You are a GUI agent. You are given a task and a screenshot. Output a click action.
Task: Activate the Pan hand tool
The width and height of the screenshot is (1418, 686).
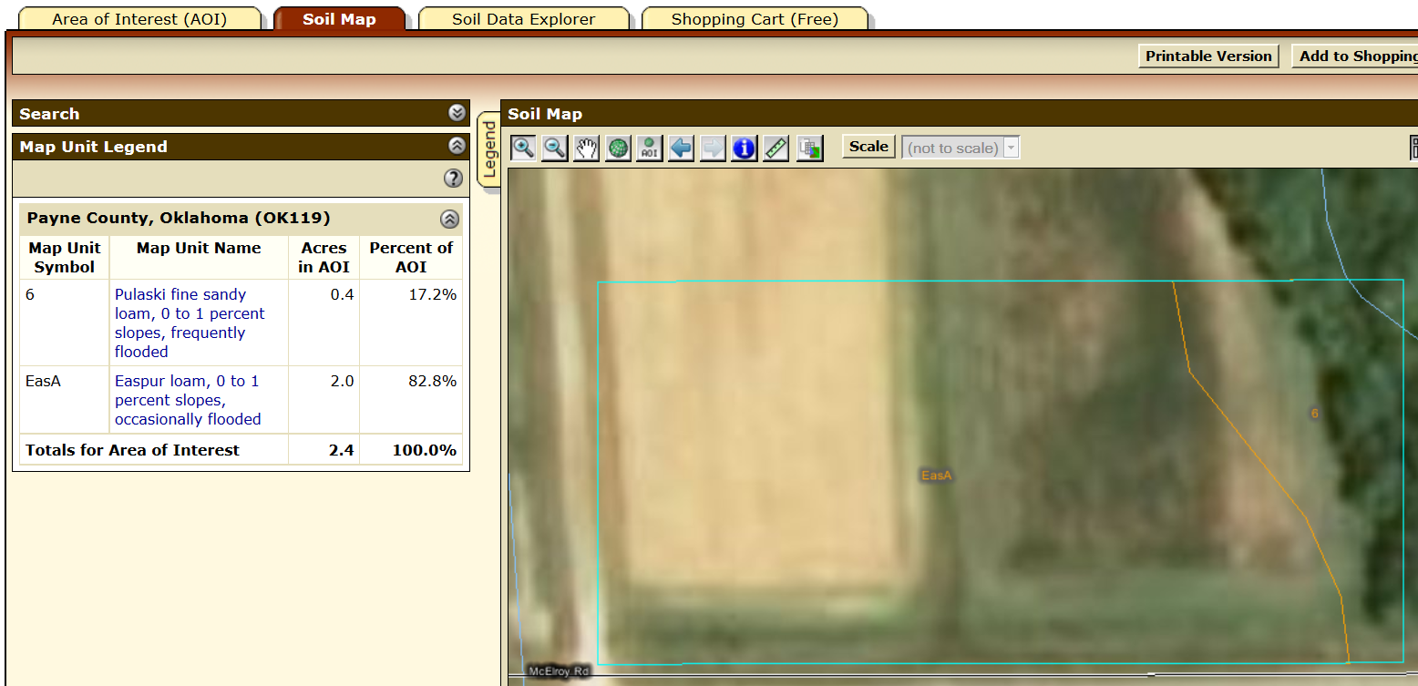586,148
